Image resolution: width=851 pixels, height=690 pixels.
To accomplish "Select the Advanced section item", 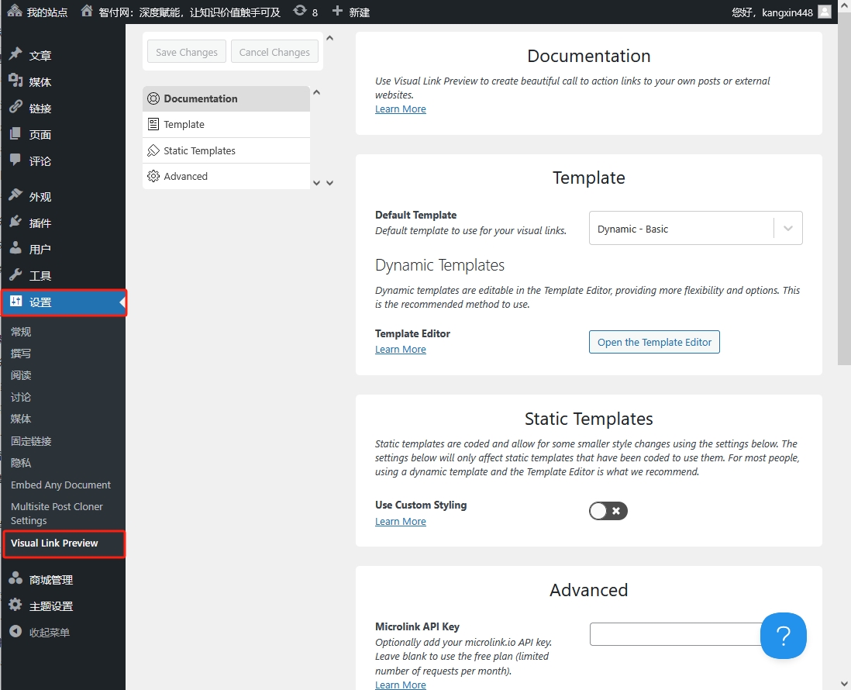I will pos(226,176).
